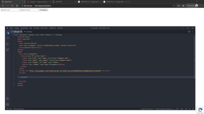This screenshot has height=114, width=204.
Task: Go to the browser home page
Action: (17, 6)
